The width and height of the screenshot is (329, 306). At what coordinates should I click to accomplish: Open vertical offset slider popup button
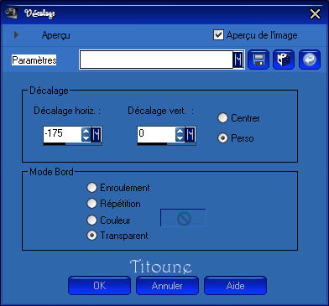click(191, 135)
